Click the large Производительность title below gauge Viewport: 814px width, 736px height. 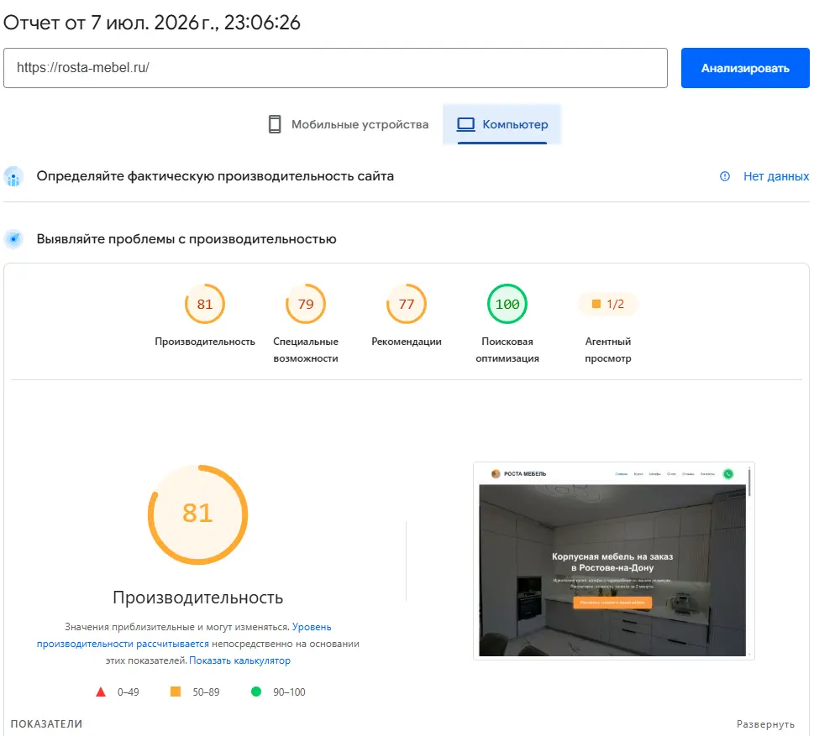pos(197,598)
